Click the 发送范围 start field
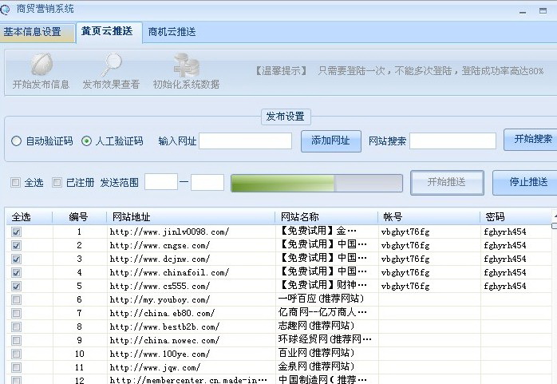Image resolution: width=557 pixels, height=384 pixels. (x=161, y=182)
